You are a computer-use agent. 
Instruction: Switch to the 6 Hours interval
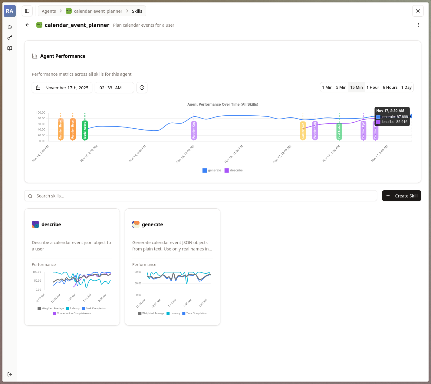pos(390,87)
